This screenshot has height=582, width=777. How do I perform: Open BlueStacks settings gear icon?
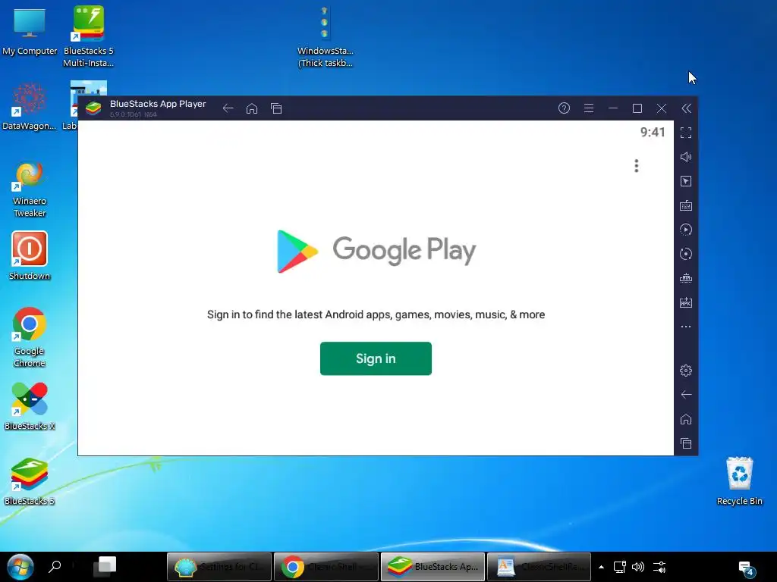(x=686, y=370)
